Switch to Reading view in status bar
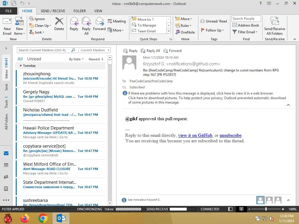 [x=241, y=209]
